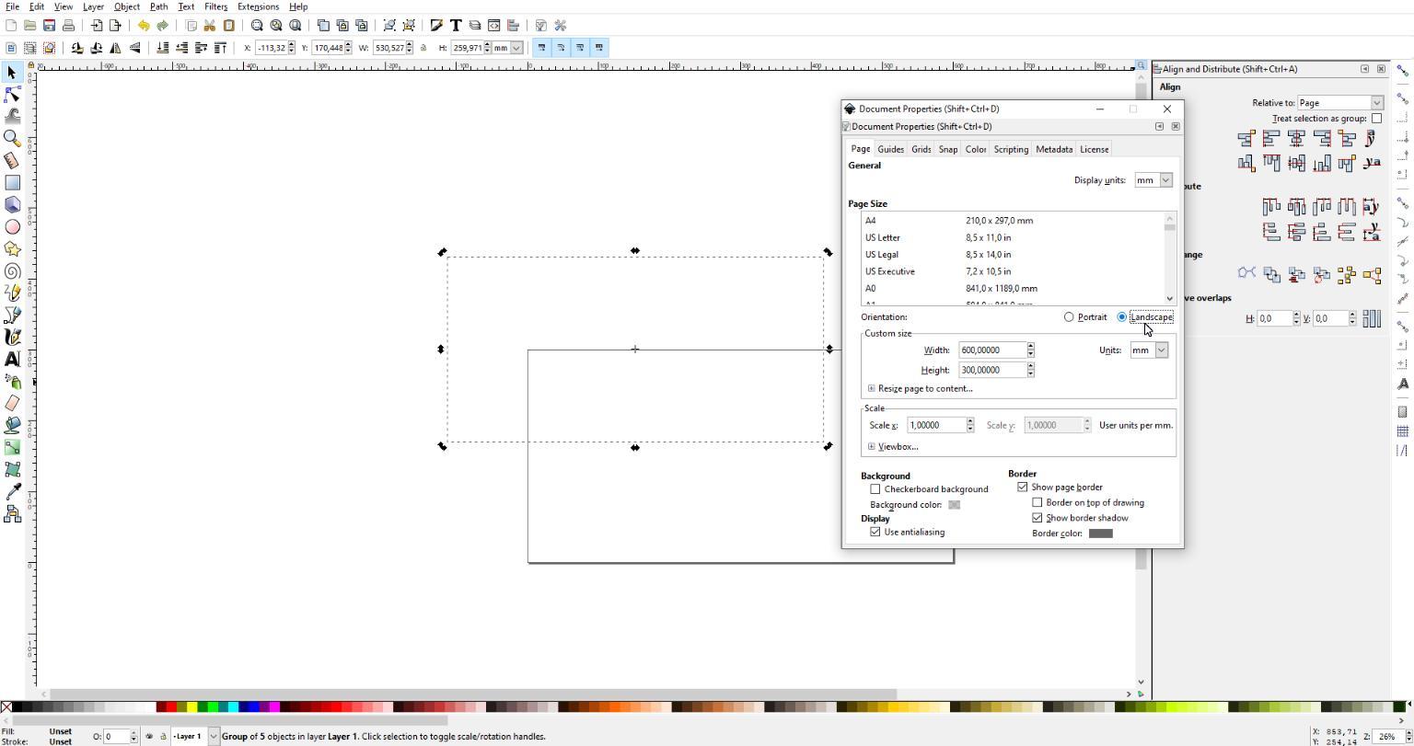This screenshot has width=1414, height=746.
Task: Click the Print document icon
Action: tap(68, 25)
